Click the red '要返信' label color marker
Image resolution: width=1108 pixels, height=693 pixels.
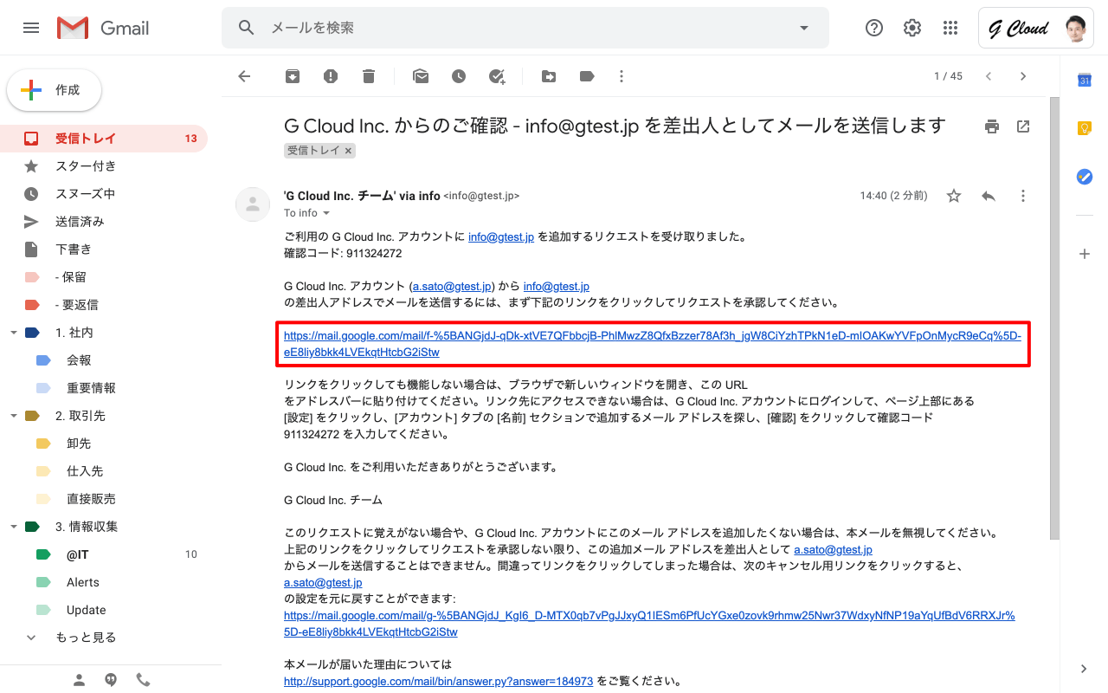(32, 305)
